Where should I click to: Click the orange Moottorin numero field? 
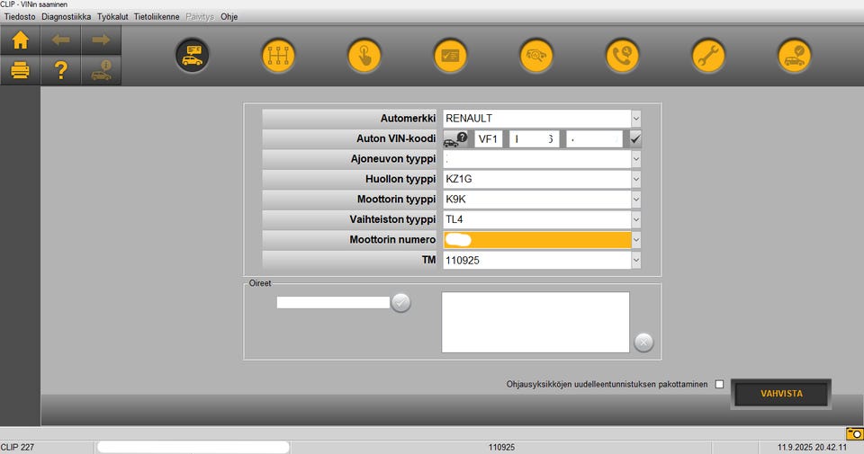(537, 240)
